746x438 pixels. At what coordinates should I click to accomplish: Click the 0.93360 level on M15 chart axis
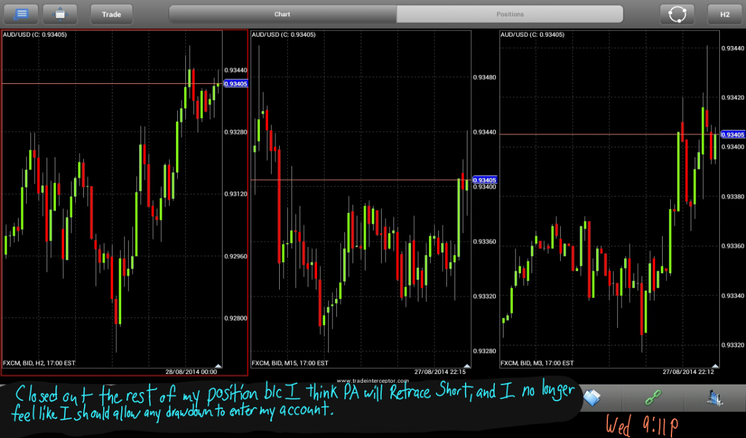[x=484, y=241]
